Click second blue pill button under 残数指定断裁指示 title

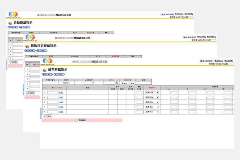[x=42, y=51]
